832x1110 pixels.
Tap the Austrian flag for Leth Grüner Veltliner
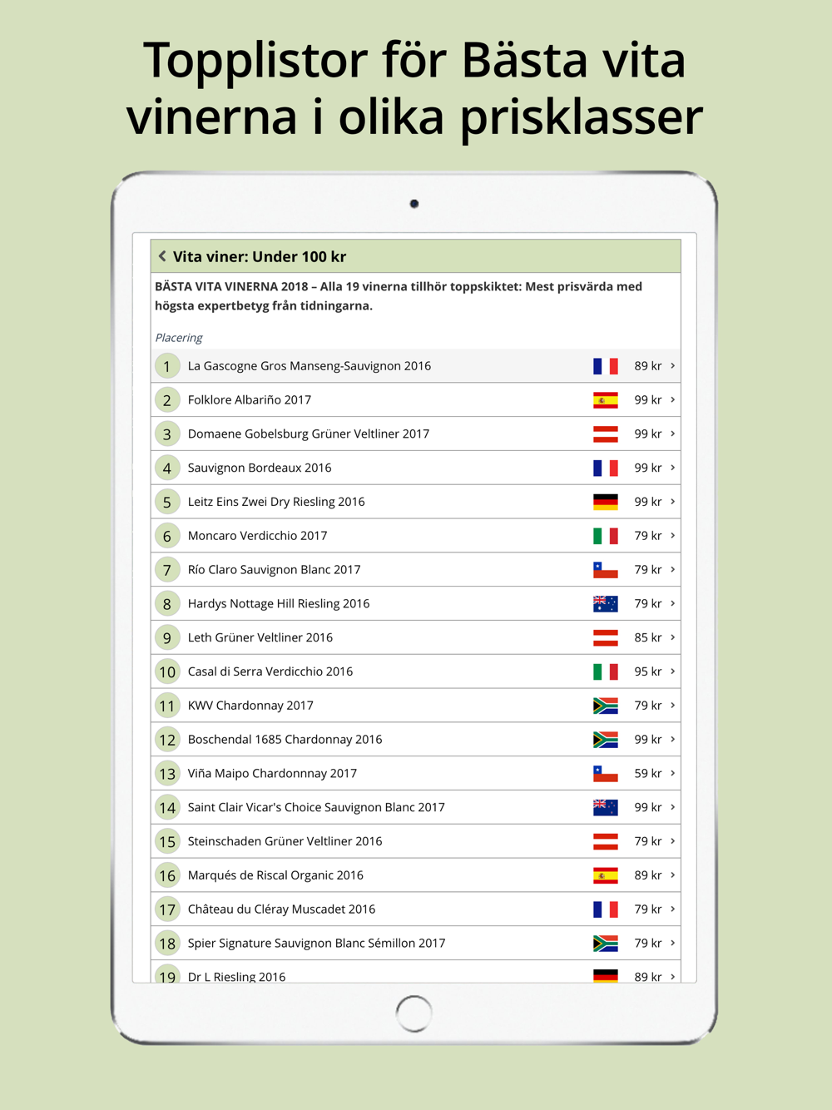click(x=606, y=638)
